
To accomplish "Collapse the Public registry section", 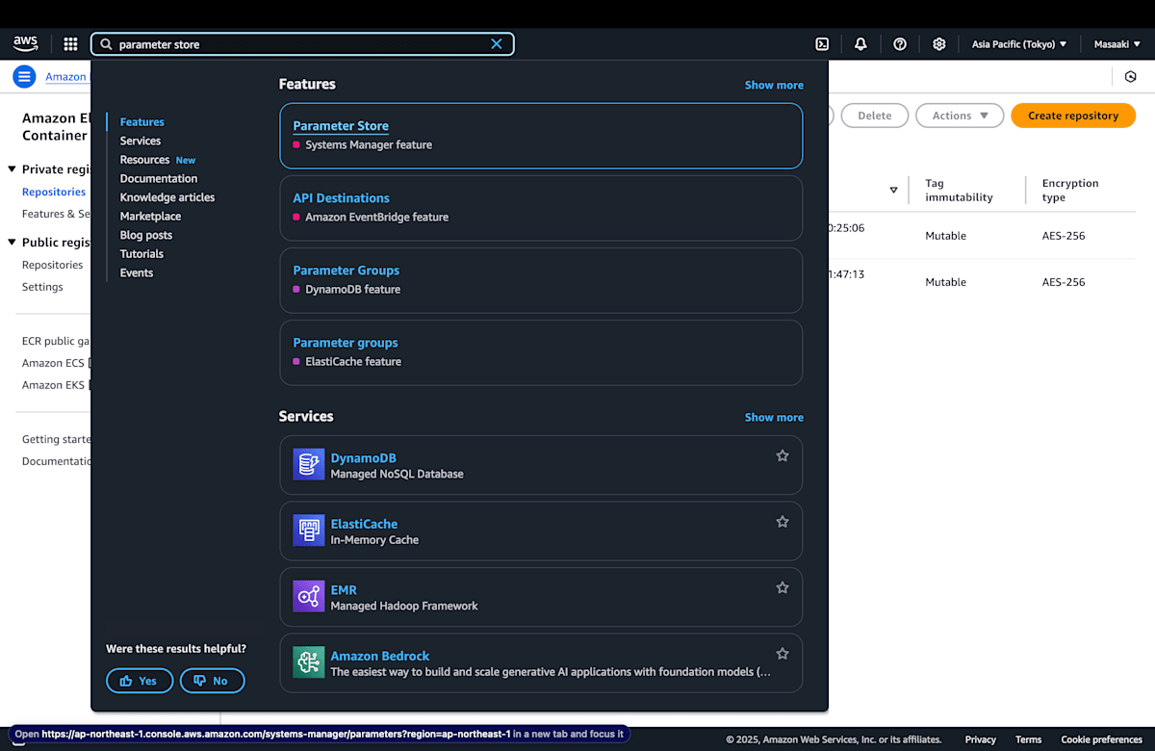I will coord(13,243).
